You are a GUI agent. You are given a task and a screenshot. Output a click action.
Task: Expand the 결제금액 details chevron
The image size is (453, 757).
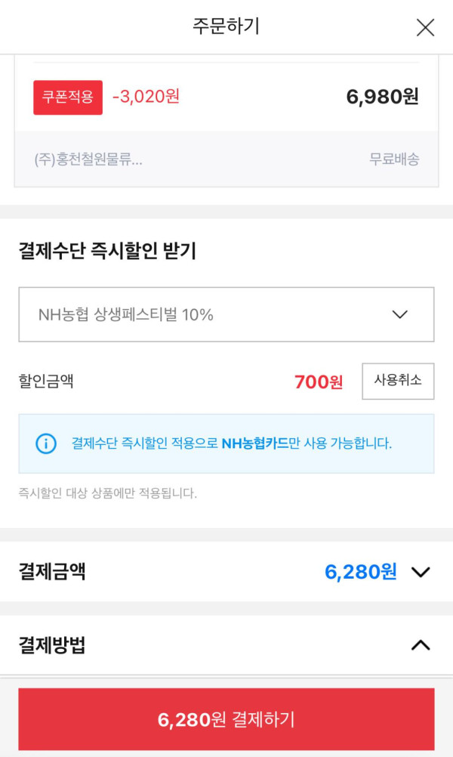pos(421,572)
